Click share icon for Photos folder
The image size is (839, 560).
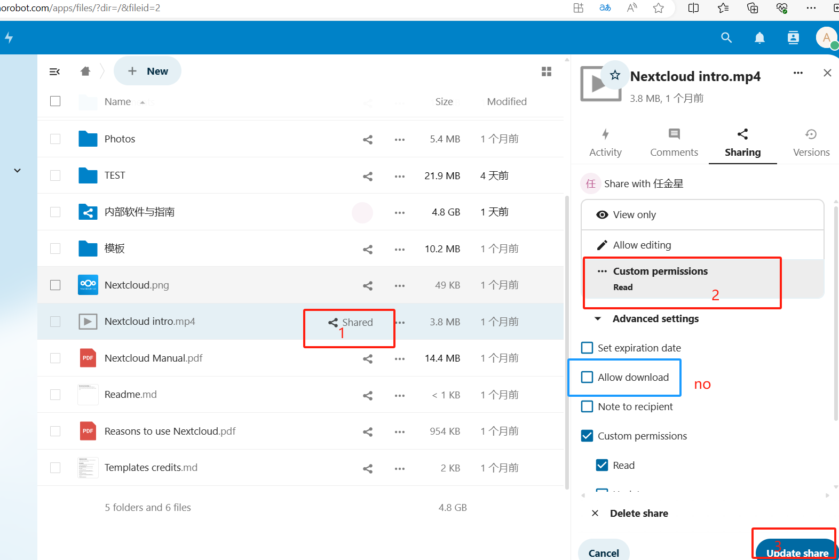[x=368, y=139]
